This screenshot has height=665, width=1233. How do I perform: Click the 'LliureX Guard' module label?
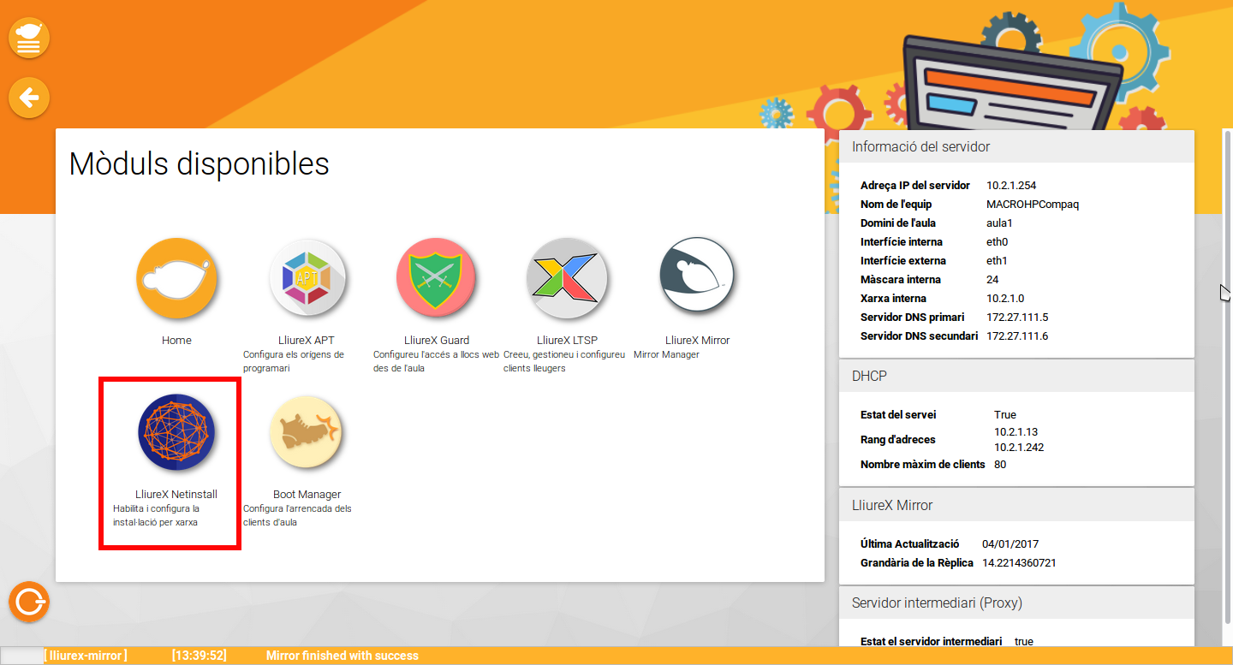pos(437,341)
